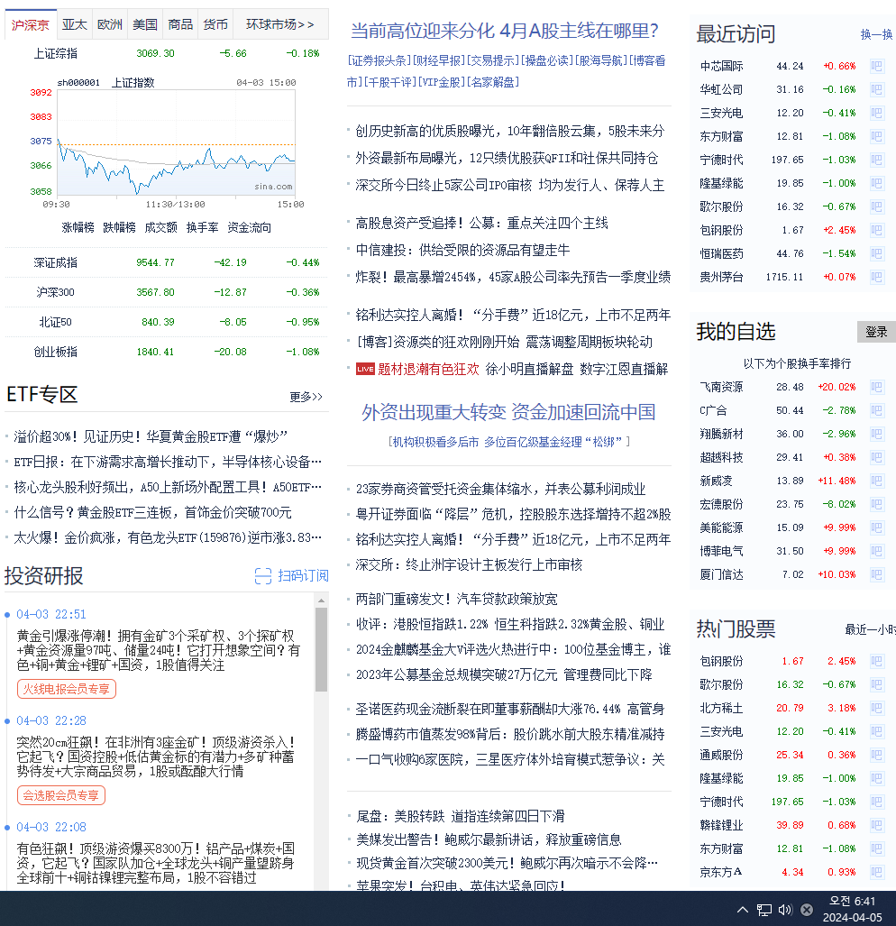Open 吧 icon for C广合
Image resolution: width=896 pixels, height=926 pixels.
(x=876, y=410)
